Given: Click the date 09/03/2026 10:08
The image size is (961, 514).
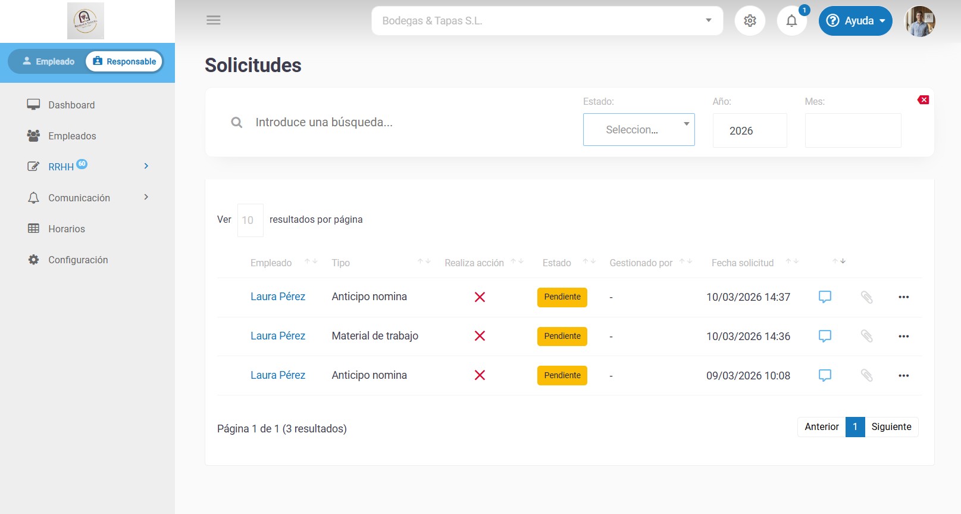Looking at the screenshot, I should tap(748, 376).
